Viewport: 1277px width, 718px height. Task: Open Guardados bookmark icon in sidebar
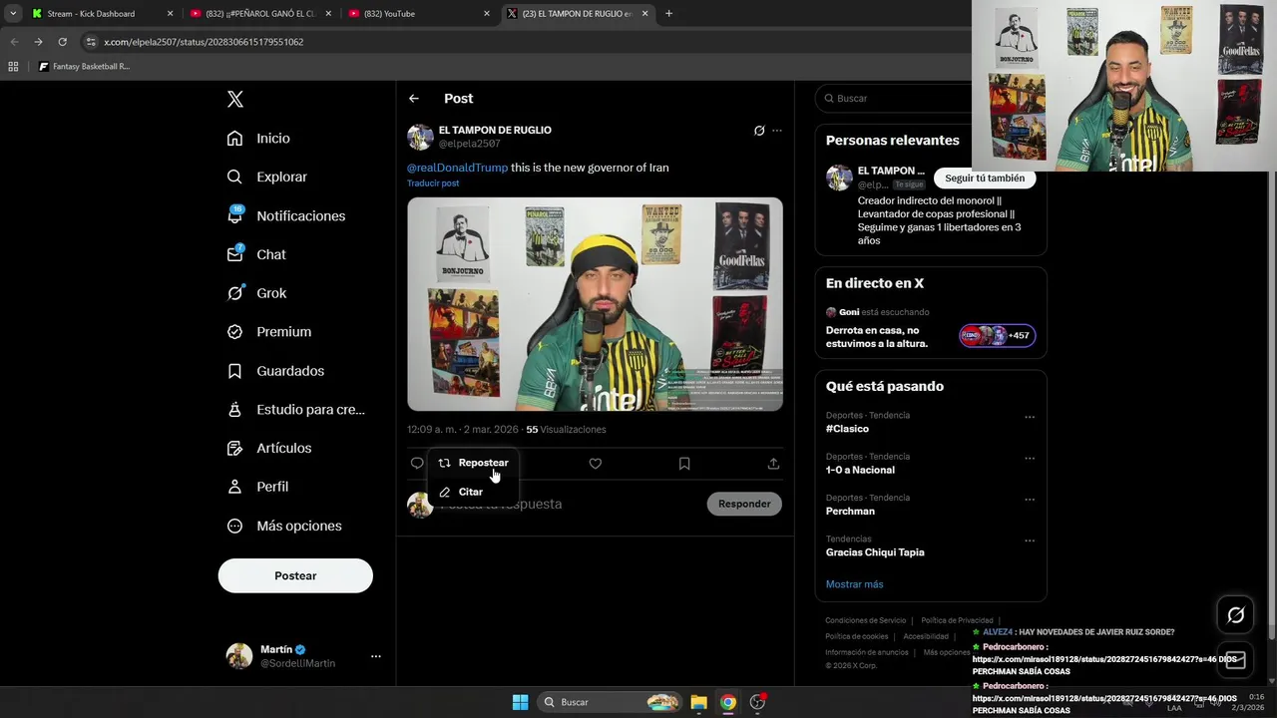(234, 371)
